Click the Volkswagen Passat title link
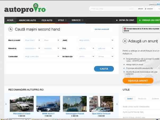Image resolution: width=160 pixels, height=120 pixels. [75, 114]
